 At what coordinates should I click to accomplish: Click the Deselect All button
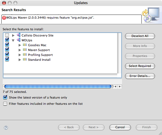tap(140, 36)
